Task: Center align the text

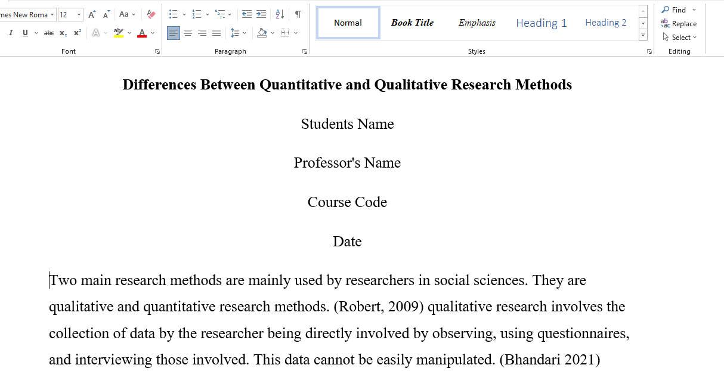Action: [x=188, y=33]
